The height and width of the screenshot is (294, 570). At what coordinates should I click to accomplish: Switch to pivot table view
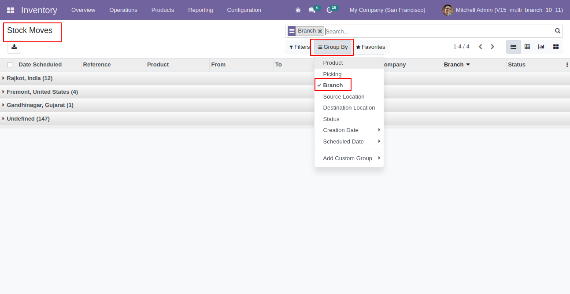pos(527,47)
